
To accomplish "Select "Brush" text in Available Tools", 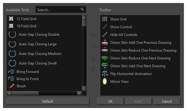I will click(21, 86).
